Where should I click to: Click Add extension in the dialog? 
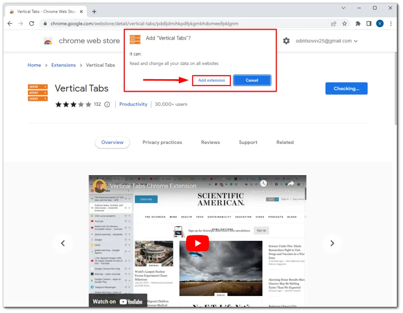tap(211, 80)
